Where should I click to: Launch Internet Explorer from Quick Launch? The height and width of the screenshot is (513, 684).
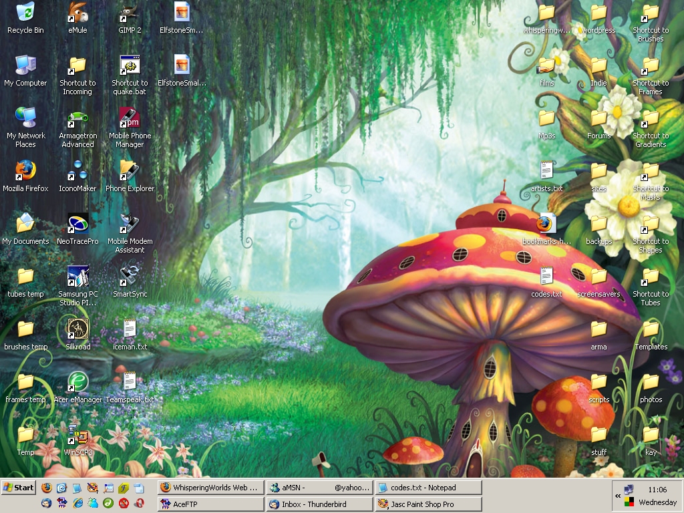(77, 503)
